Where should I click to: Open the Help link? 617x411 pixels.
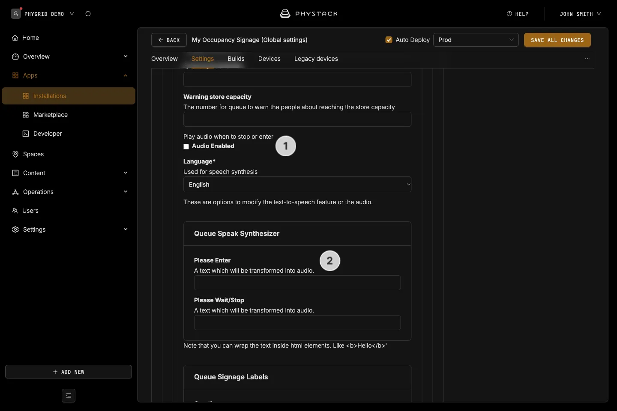[518, 14]
